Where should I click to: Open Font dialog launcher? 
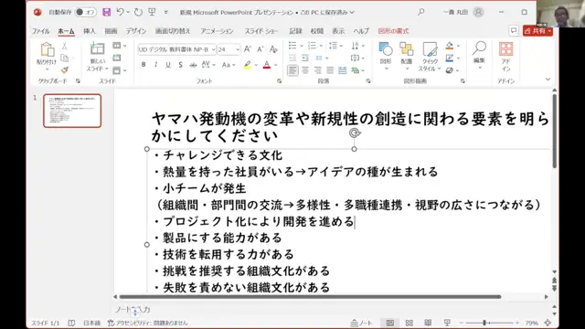click(279, 81)
